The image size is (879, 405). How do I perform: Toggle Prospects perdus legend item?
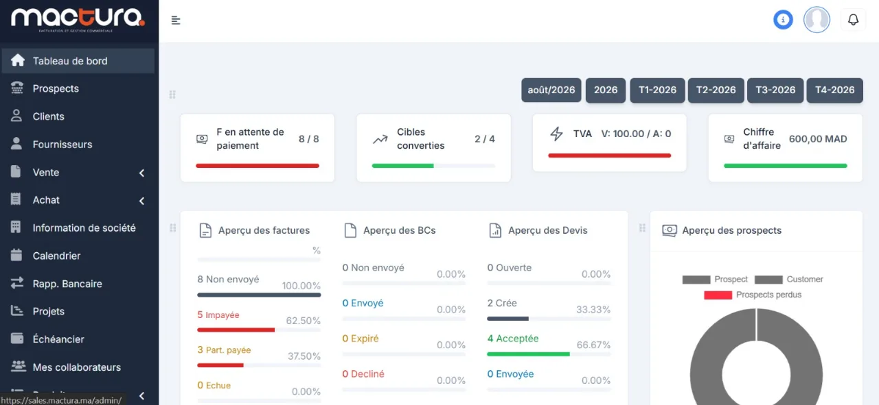tap(753, 295)
